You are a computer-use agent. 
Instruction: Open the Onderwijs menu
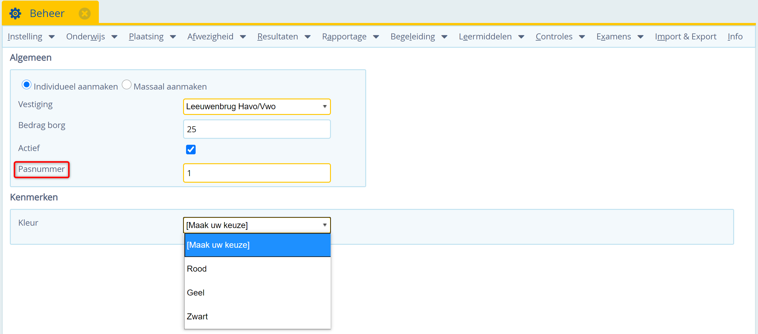85,36
